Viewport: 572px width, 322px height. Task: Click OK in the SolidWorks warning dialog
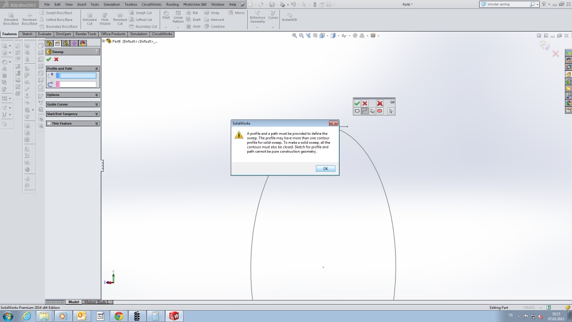coord(325,169)
